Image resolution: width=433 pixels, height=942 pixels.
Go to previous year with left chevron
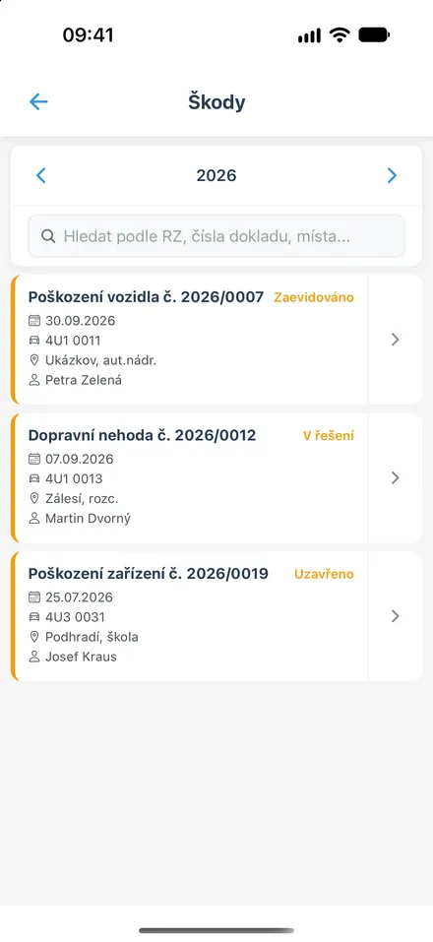point(40,175)
